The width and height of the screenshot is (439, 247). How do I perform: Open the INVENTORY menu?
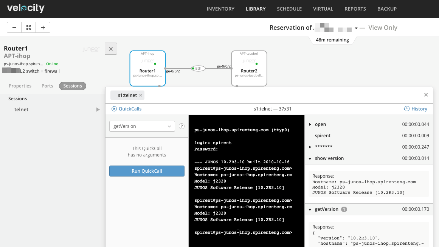[220, 9]
